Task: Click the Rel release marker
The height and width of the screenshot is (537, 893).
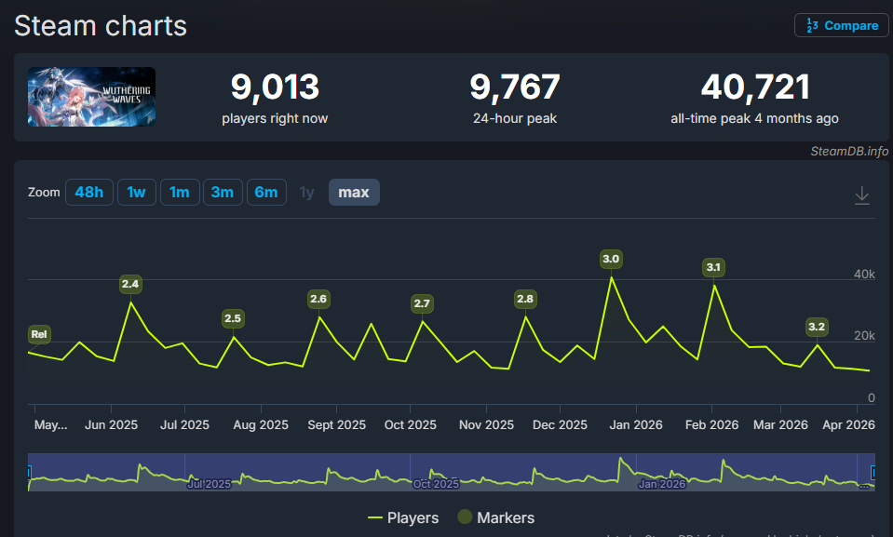Action: [39, 334]
